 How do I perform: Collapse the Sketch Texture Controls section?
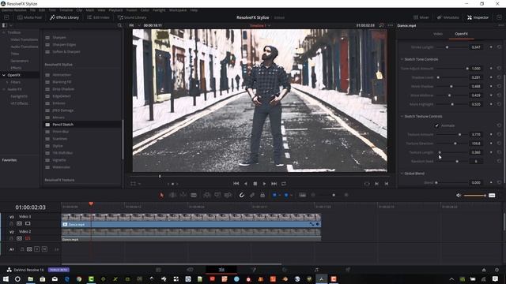402,116
